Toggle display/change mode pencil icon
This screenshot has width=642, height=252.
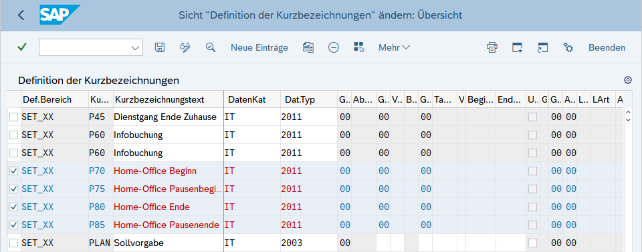tap(185, 47)
